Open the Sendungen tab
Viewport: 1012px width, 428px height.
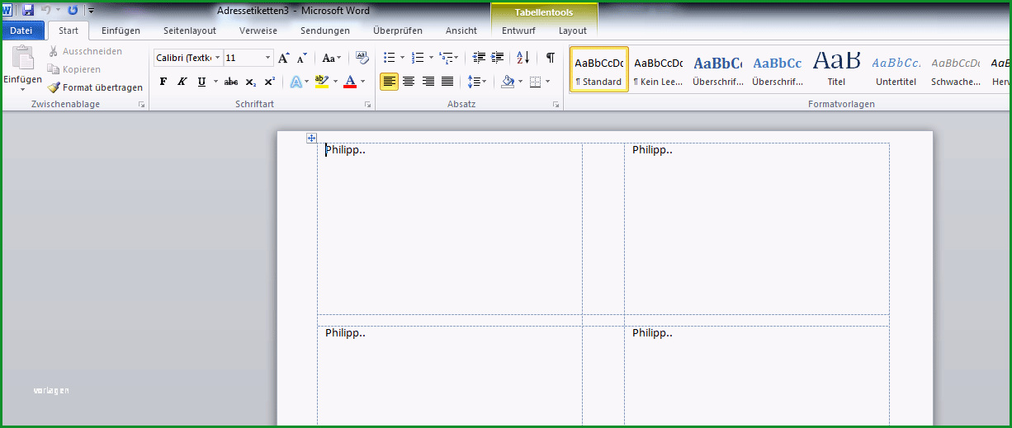325,31
